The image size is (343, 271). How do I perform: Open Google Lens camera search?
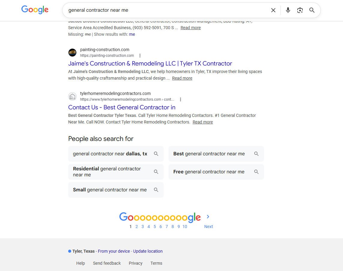tap(300, 10)
